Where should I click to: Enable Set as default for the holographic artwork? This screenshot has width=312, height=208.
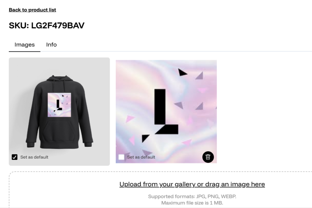(x=121, y=157)
